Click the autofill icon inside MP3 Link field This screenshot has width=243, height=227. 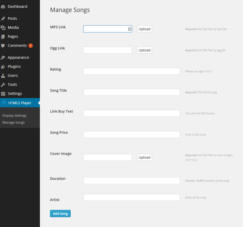point(130,29)
